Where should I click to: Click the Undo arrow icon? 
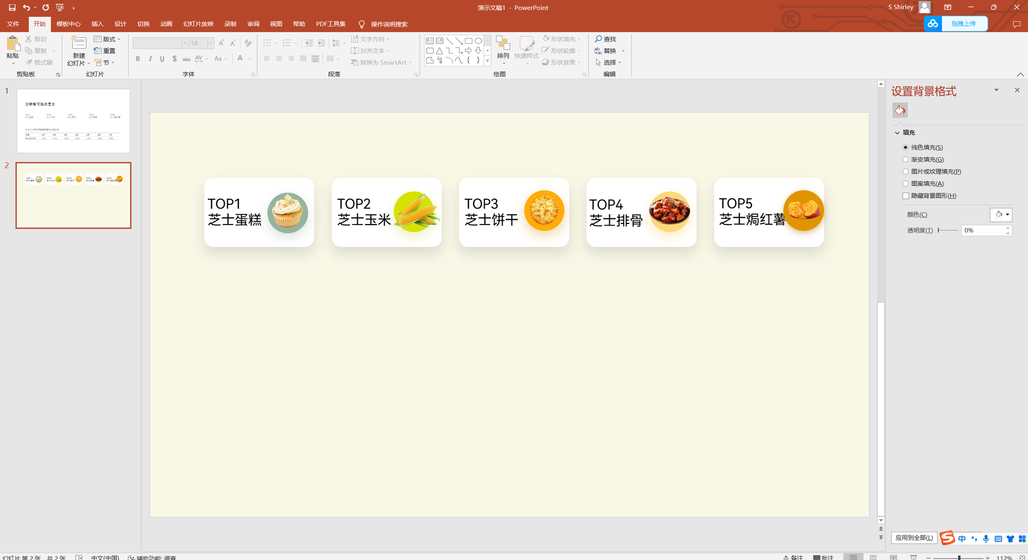point(26,7)
